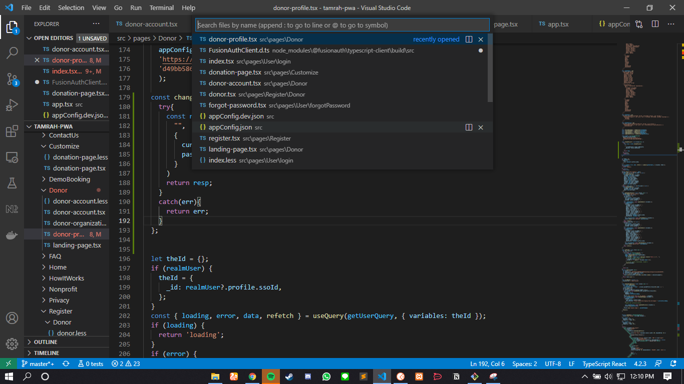The image size is (684, 384).
Task: Click the file search input field
Action: pyautogui.click(x=342, y=25)
